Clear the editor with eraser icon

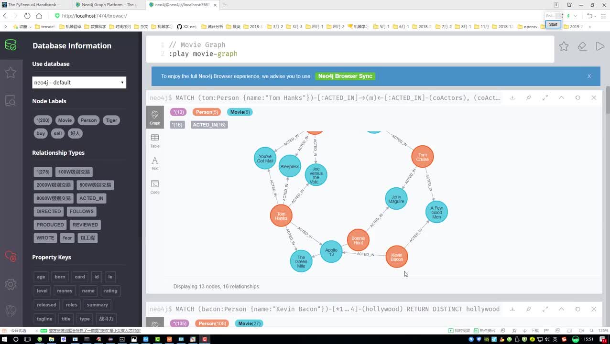coord(582,46)
